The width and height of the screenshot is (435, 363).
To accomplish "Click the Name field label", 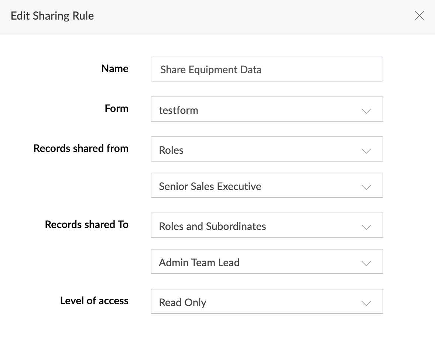I will point(115,69).
